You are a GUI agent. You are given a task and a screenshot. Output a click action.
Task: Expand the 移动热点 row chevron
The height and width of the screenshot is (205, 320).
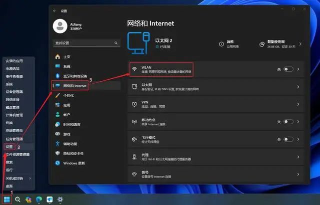click(298, 122)
